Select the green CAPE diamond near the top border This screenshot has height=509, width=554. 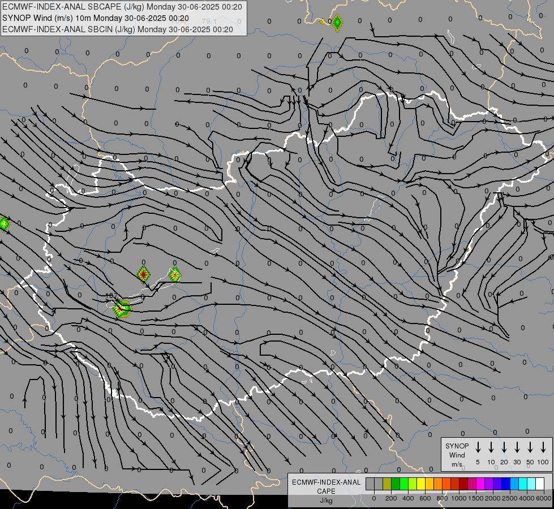point(337,23)
